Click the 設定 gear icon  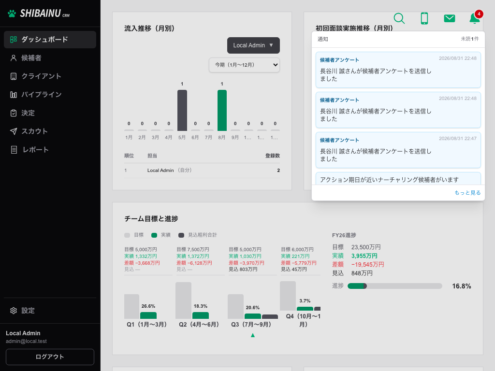tap(13, 311)
